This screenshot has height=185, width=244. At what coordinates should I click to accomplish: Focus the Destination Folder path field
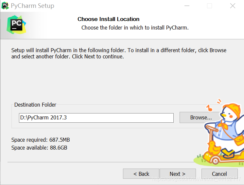[x=96, y=118]
